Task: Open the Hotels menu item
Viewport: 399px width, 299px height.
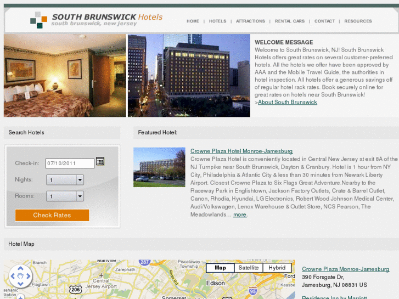Action: click(217, 21)
